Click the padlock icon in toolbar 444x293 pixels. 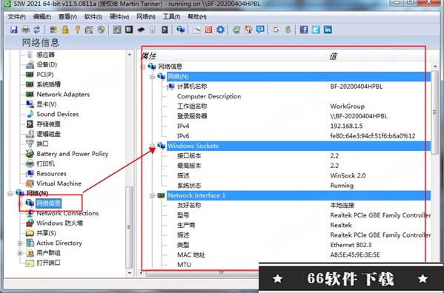65,30
